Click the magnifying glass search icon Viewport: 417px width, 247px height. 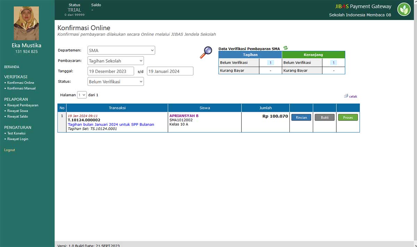pos(206,52)
